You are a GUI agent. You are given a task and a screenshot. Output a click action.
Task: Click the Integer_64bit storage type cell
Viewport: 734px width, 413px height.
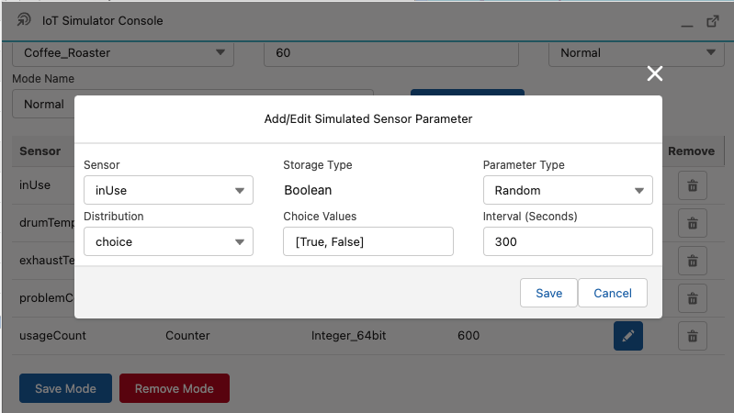(x=349, y=335)
